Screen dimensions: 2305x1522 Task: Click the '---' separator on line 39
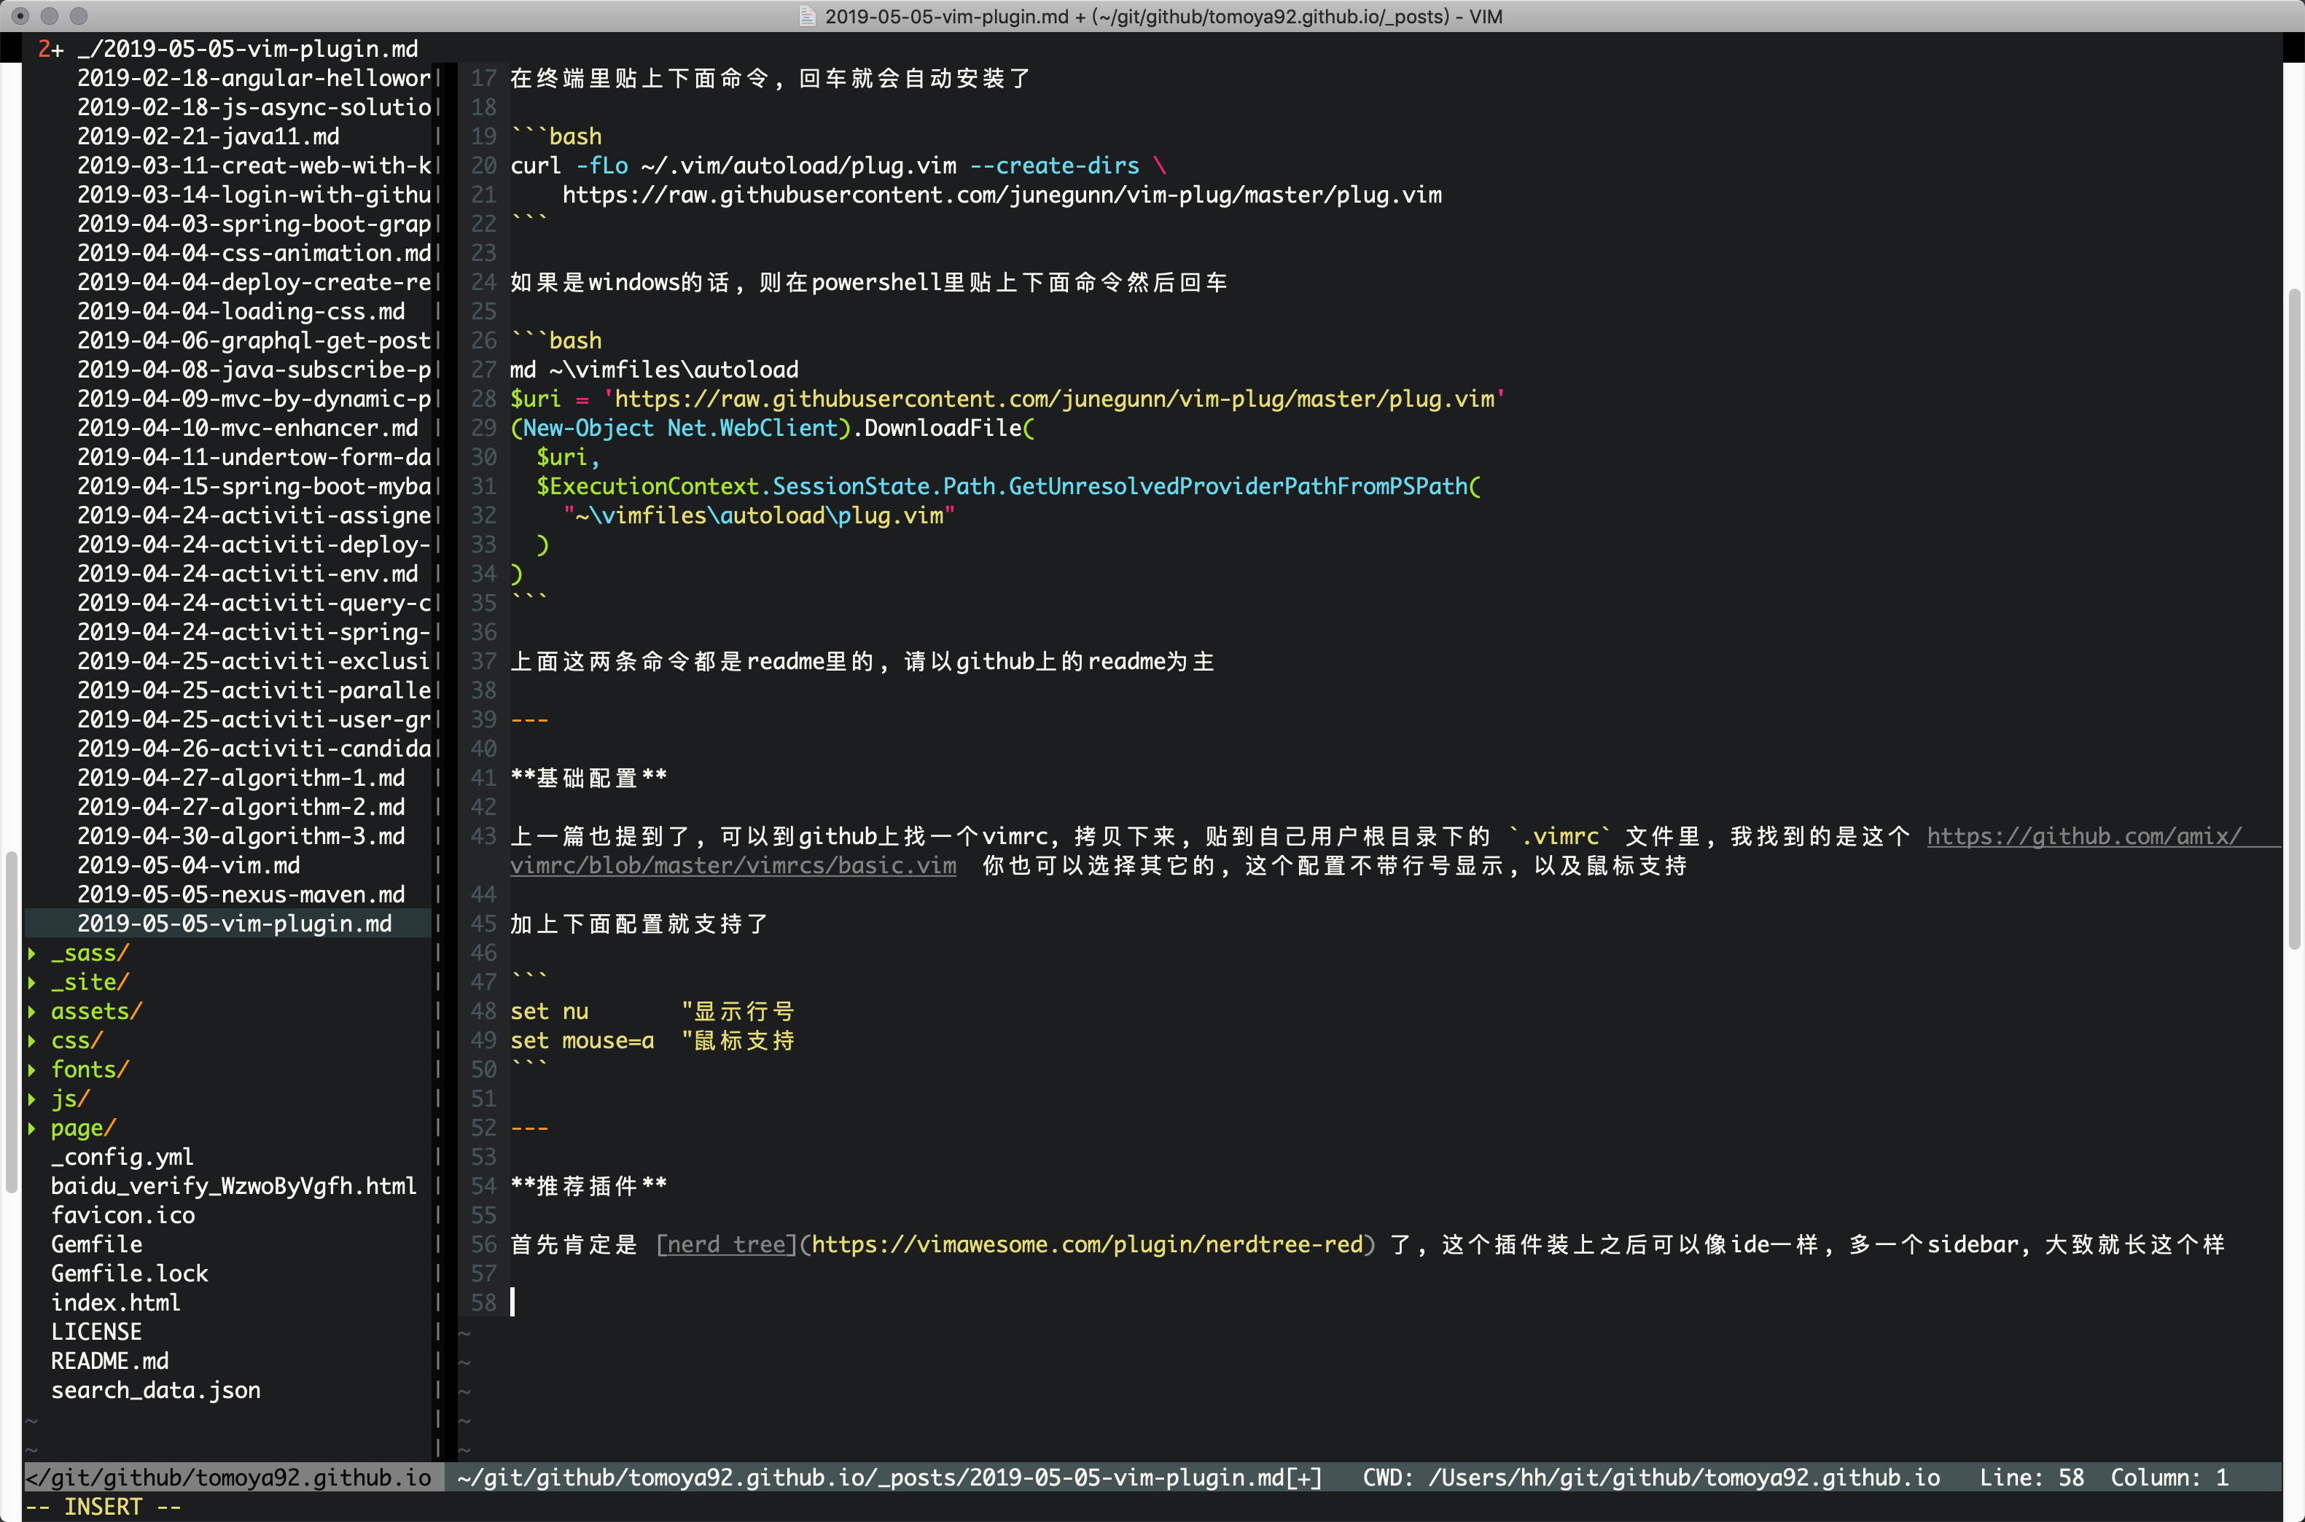[x=530, y=719]
